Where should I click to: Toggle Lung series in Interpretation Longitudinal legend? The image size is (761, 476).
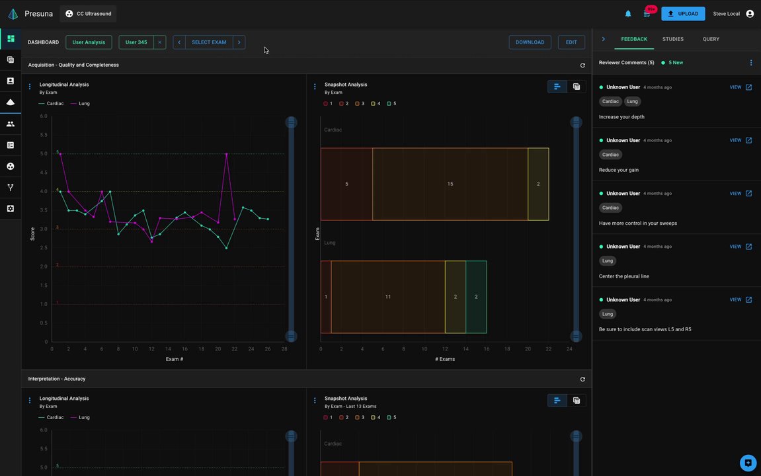(x=80, y=417)
